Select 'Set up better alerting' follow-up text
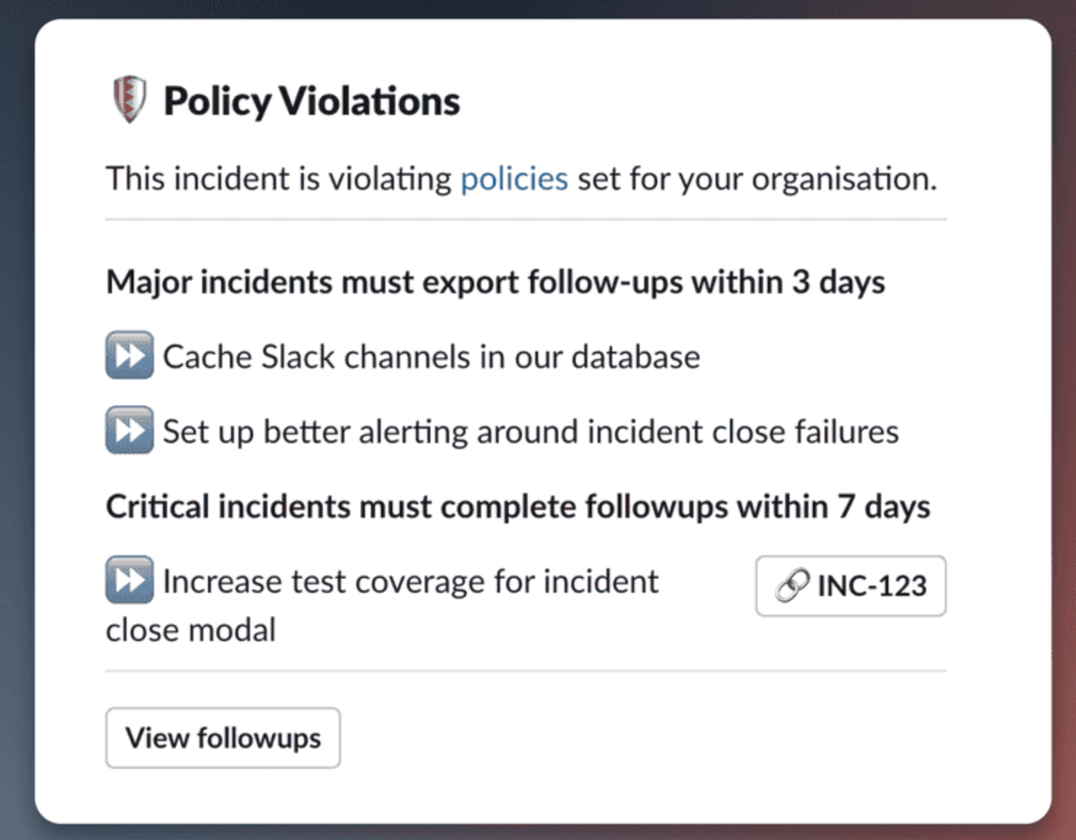Image resolution: width=1076 pixels, height=840 pixels. pos(531,432)
